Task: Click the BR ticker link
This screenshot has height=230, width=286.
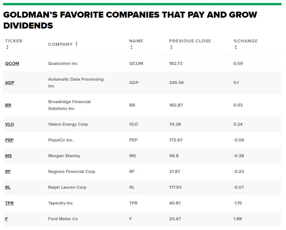Action: click(8, 105)
